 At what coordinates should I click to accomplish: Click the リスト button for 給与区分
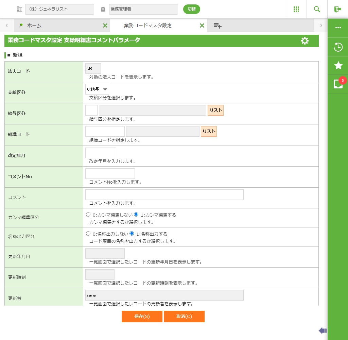click(x=215, y=111)
